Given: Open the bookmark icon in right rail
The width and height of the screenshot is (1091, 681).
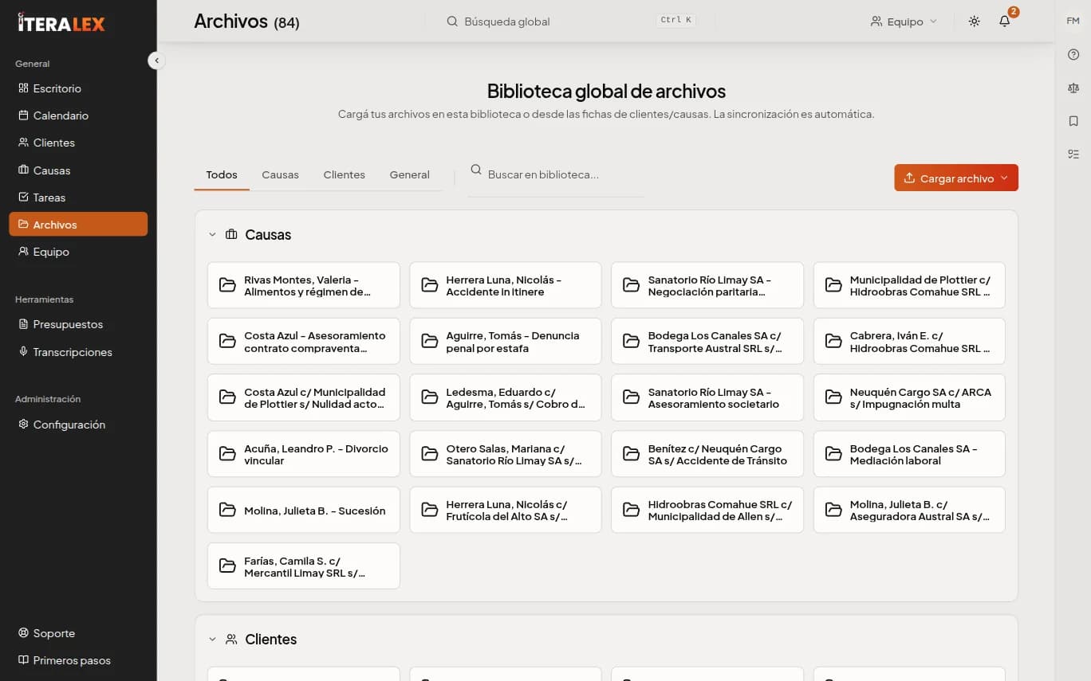Looking at the screenshot, I should tap(1073, 121).
